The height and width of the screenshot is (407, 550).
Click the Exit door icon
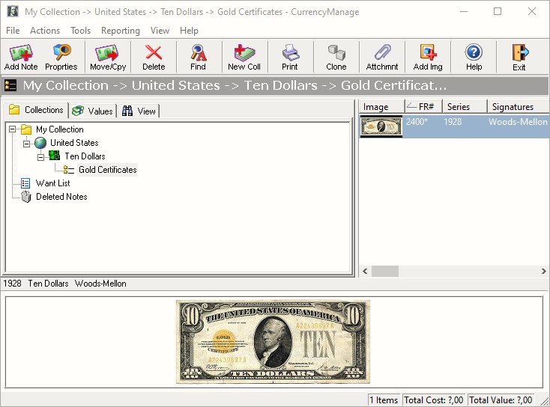tap(519, 52)
